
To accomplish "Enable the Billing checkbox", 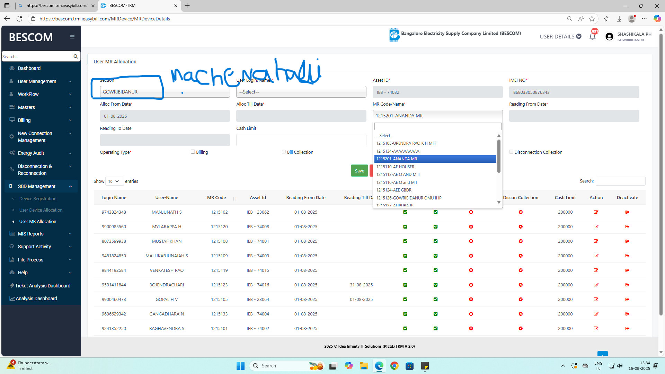I will click(193, 152).
